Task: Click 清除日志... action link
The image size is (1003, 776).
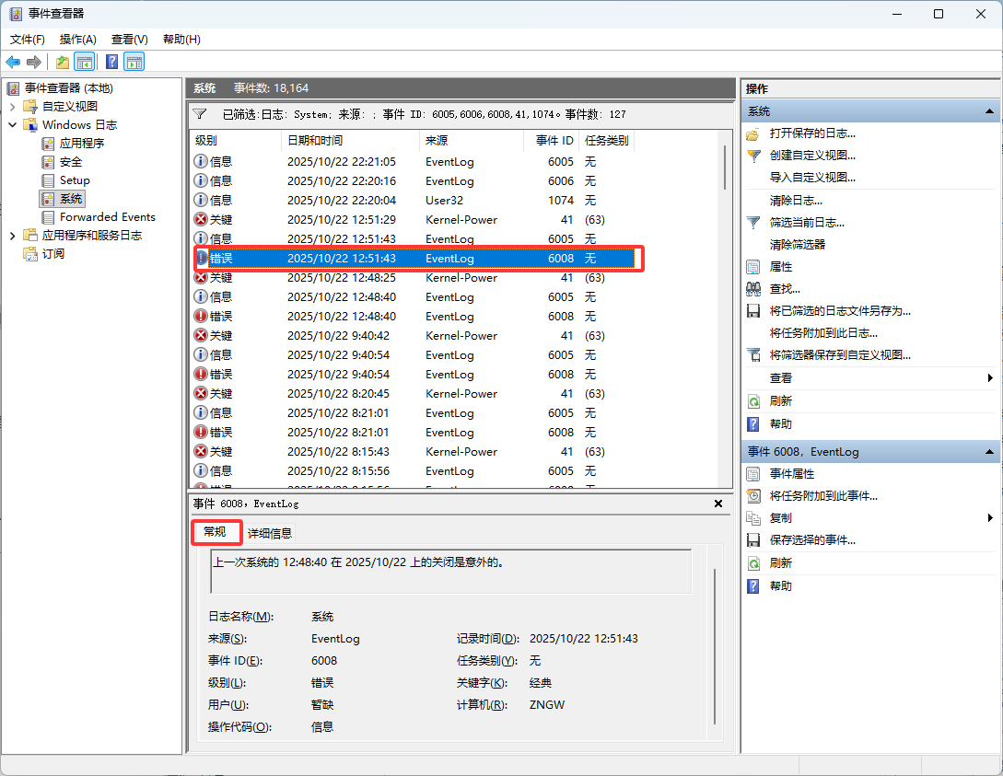Action: [x=796, y=200]
